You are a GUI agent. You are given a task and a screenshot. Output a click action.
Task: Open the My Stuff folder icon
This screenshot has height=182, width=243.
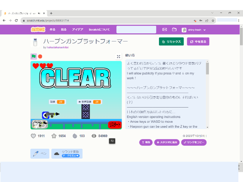tap(174, 30)
